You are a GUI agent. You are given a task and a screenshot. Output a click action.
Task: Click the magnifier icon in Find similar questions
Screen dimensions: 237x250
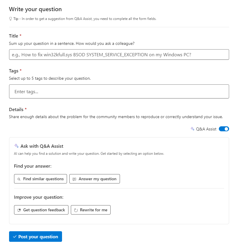tap(19, 179)
